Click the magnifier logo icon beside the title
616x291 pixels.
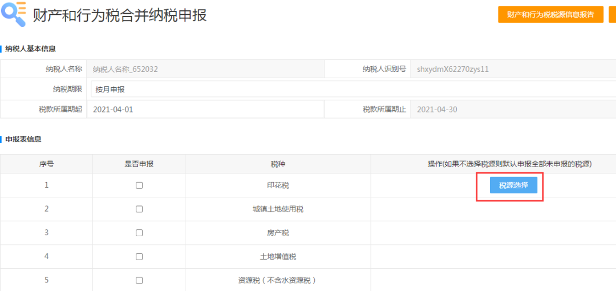click(14, 14)
